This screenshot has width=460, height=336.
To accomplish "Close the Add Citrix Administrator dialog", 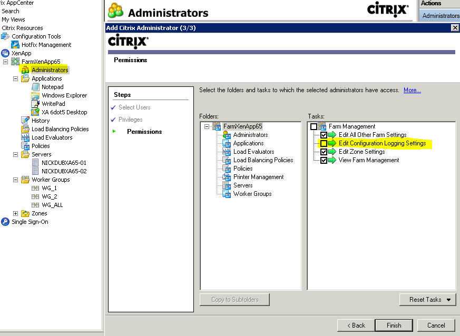I will pyautogui.click(x=455, y=28).
